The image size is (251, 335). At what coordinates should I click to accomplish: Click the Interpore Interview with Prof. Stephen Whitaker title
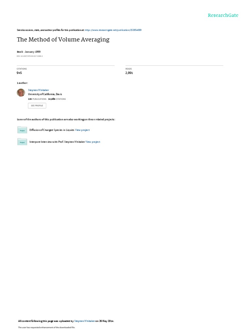point(57,142)
